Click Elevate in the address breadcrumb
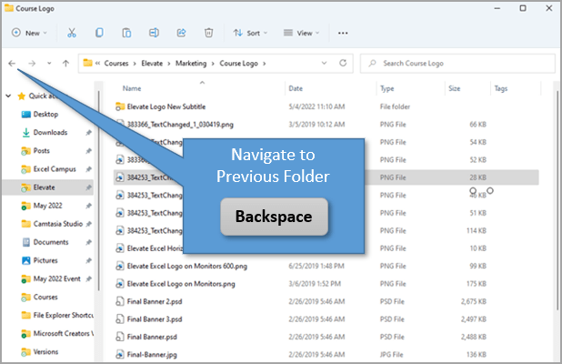The width and height of the screenshot is (562, 364). (x=150, y=64)
